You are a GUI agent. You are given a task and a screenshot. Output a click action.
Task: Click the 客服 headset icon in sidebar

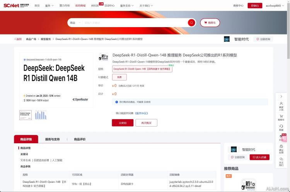[281, 127]
